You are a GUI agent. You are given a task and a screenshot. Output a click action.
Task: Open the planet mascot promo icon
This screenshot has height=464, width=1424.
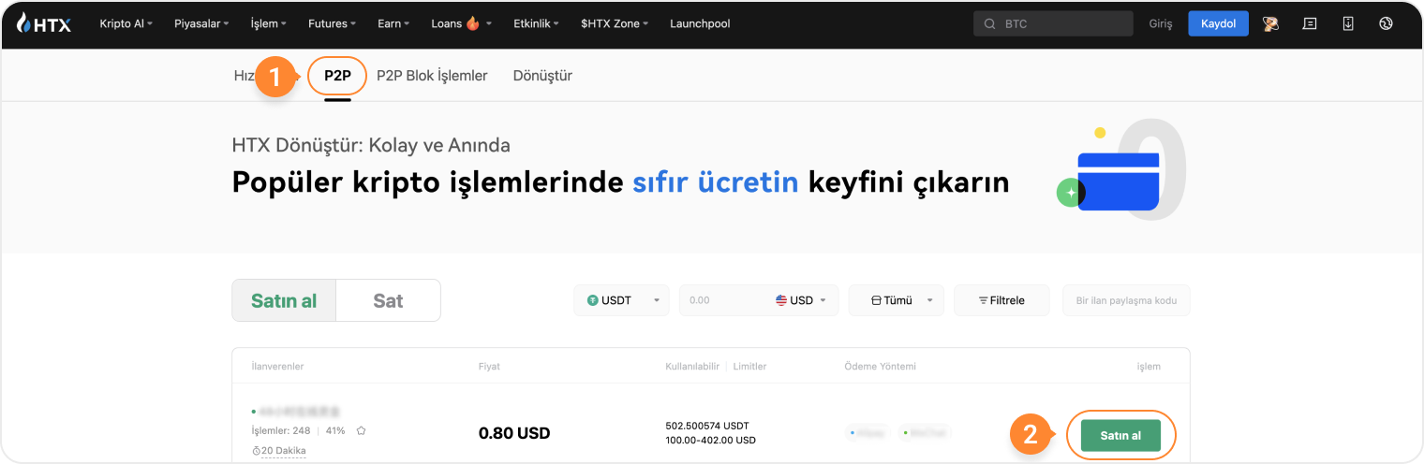(x=1270, y=23)
